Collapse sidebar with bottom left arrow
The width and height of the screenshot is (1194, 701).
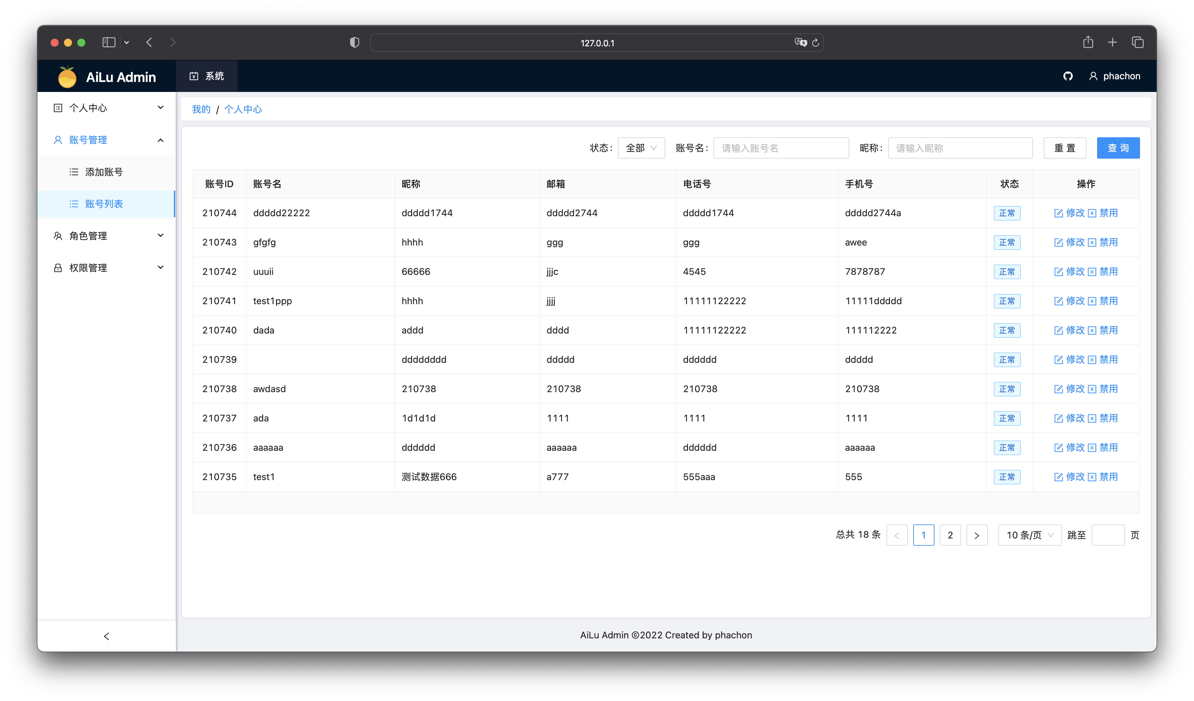point(106,636)
